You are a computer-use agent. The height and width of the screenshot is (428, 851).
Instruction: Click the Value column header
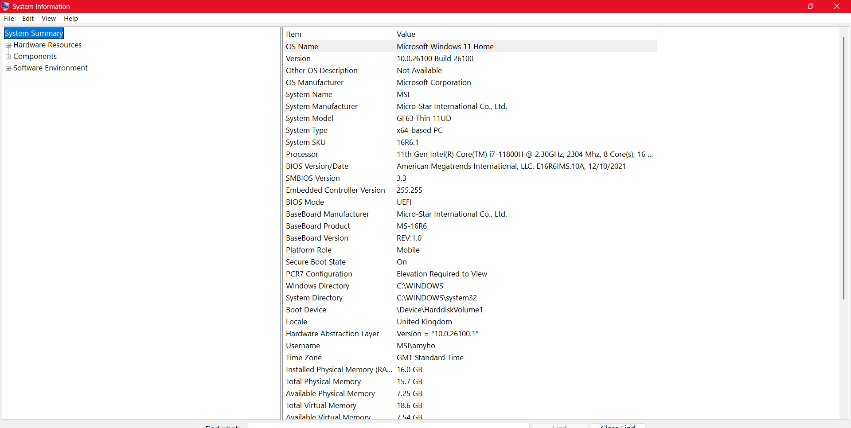pos(525,34)
